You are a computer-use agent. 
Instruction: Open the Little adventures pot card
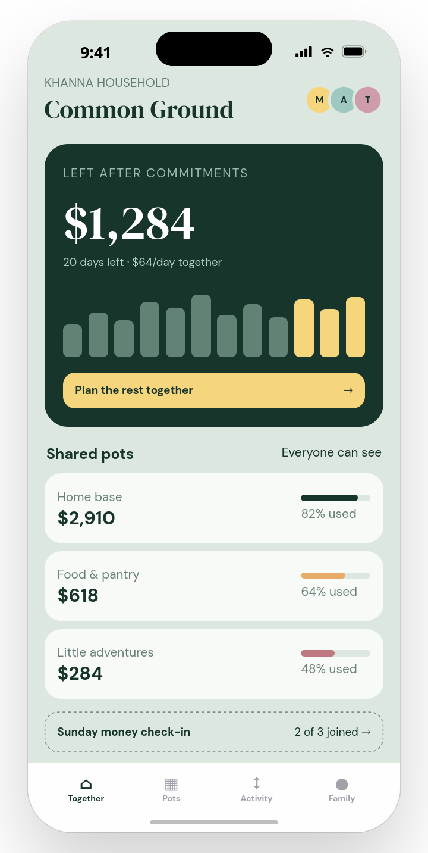[214, 664]
